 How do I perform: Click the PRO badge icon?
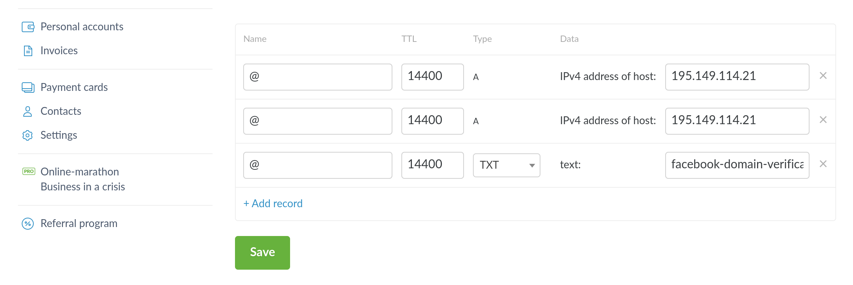tap(29, 171)
